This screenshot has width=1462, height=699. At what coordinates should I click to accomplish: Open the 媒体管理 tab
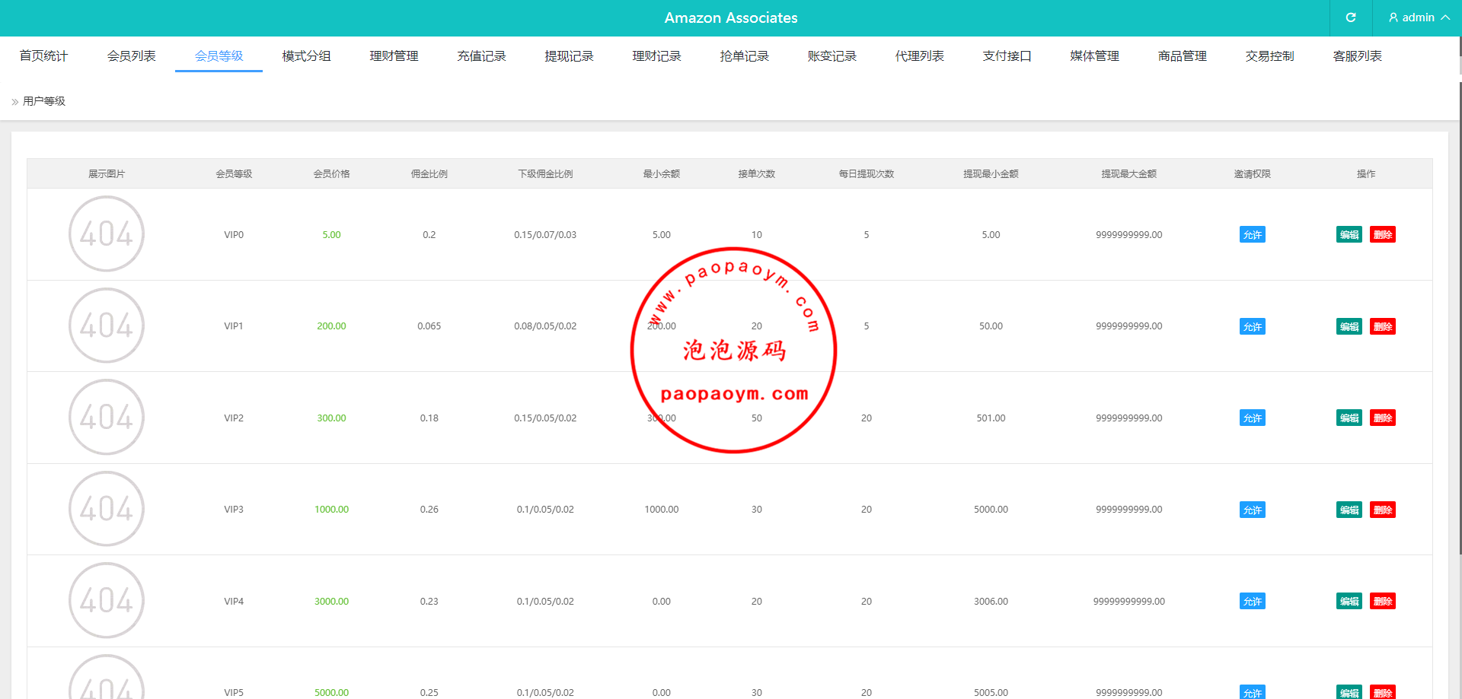coord(1094,56)
